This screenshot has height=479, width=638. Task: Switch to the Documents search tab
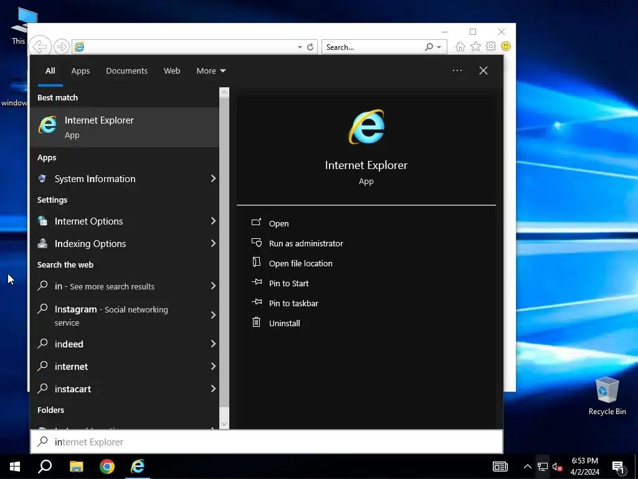point(126,71)
